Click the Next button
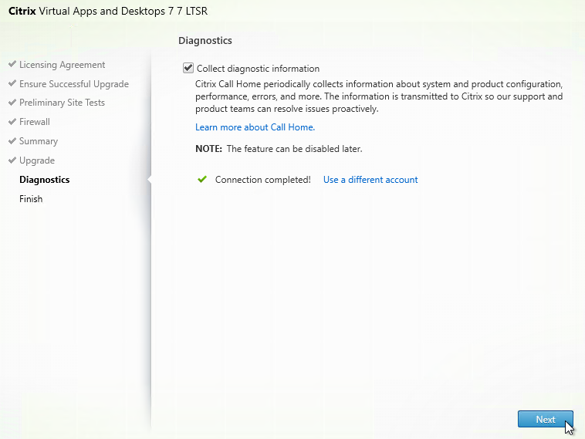 point(545,419)
